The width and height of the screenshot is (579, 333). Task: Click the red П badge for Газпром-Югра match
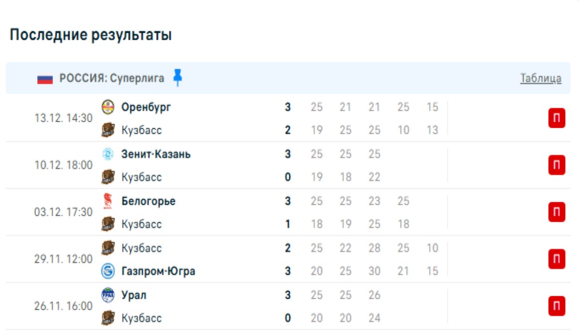point(557,259)
